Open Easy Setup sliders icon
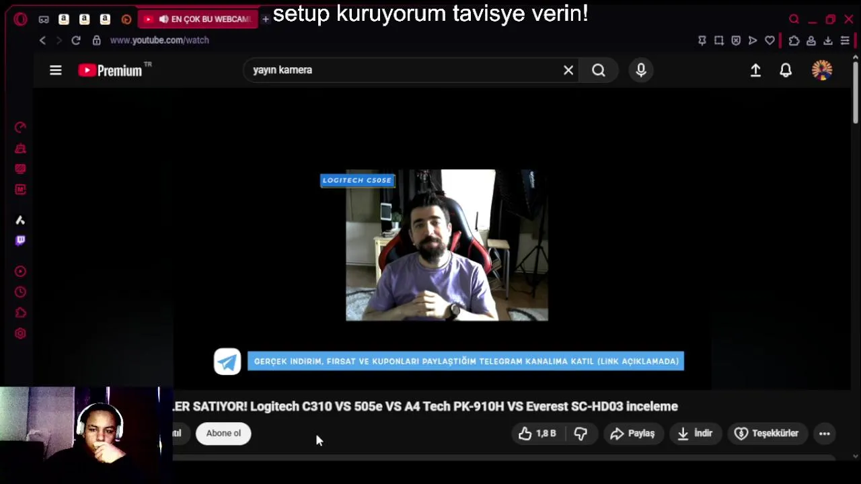This screenshot has height=484, width=861. pos(845,40)
